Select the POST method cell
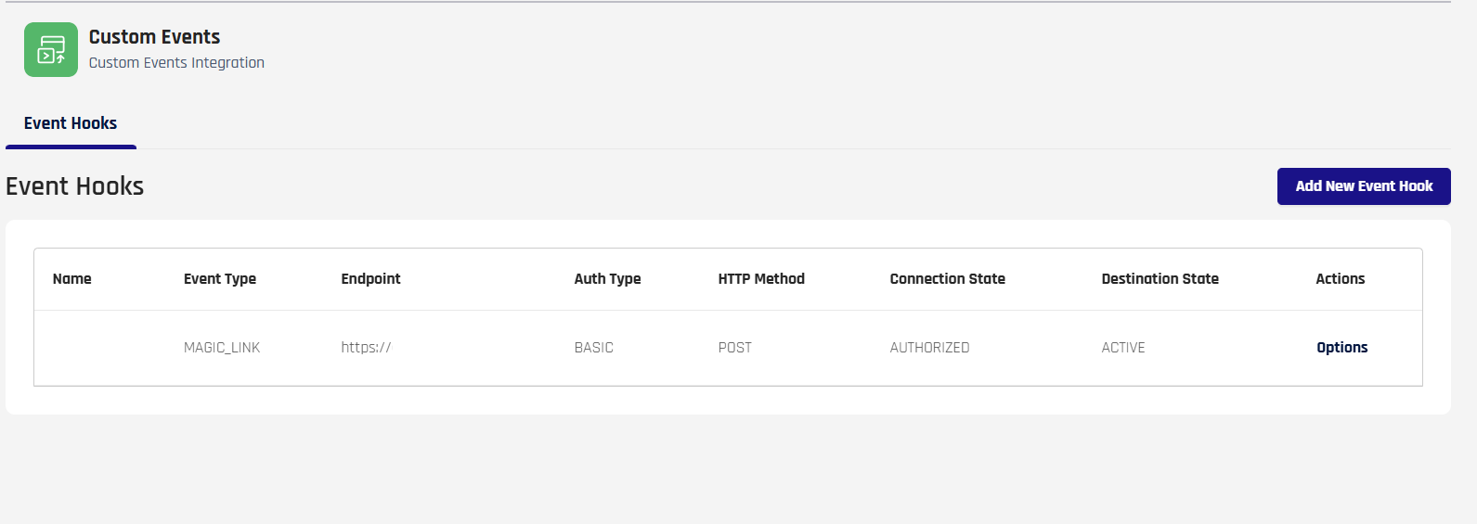The width and height of the screenshot is (1477, 524). (x=734, y=348)
